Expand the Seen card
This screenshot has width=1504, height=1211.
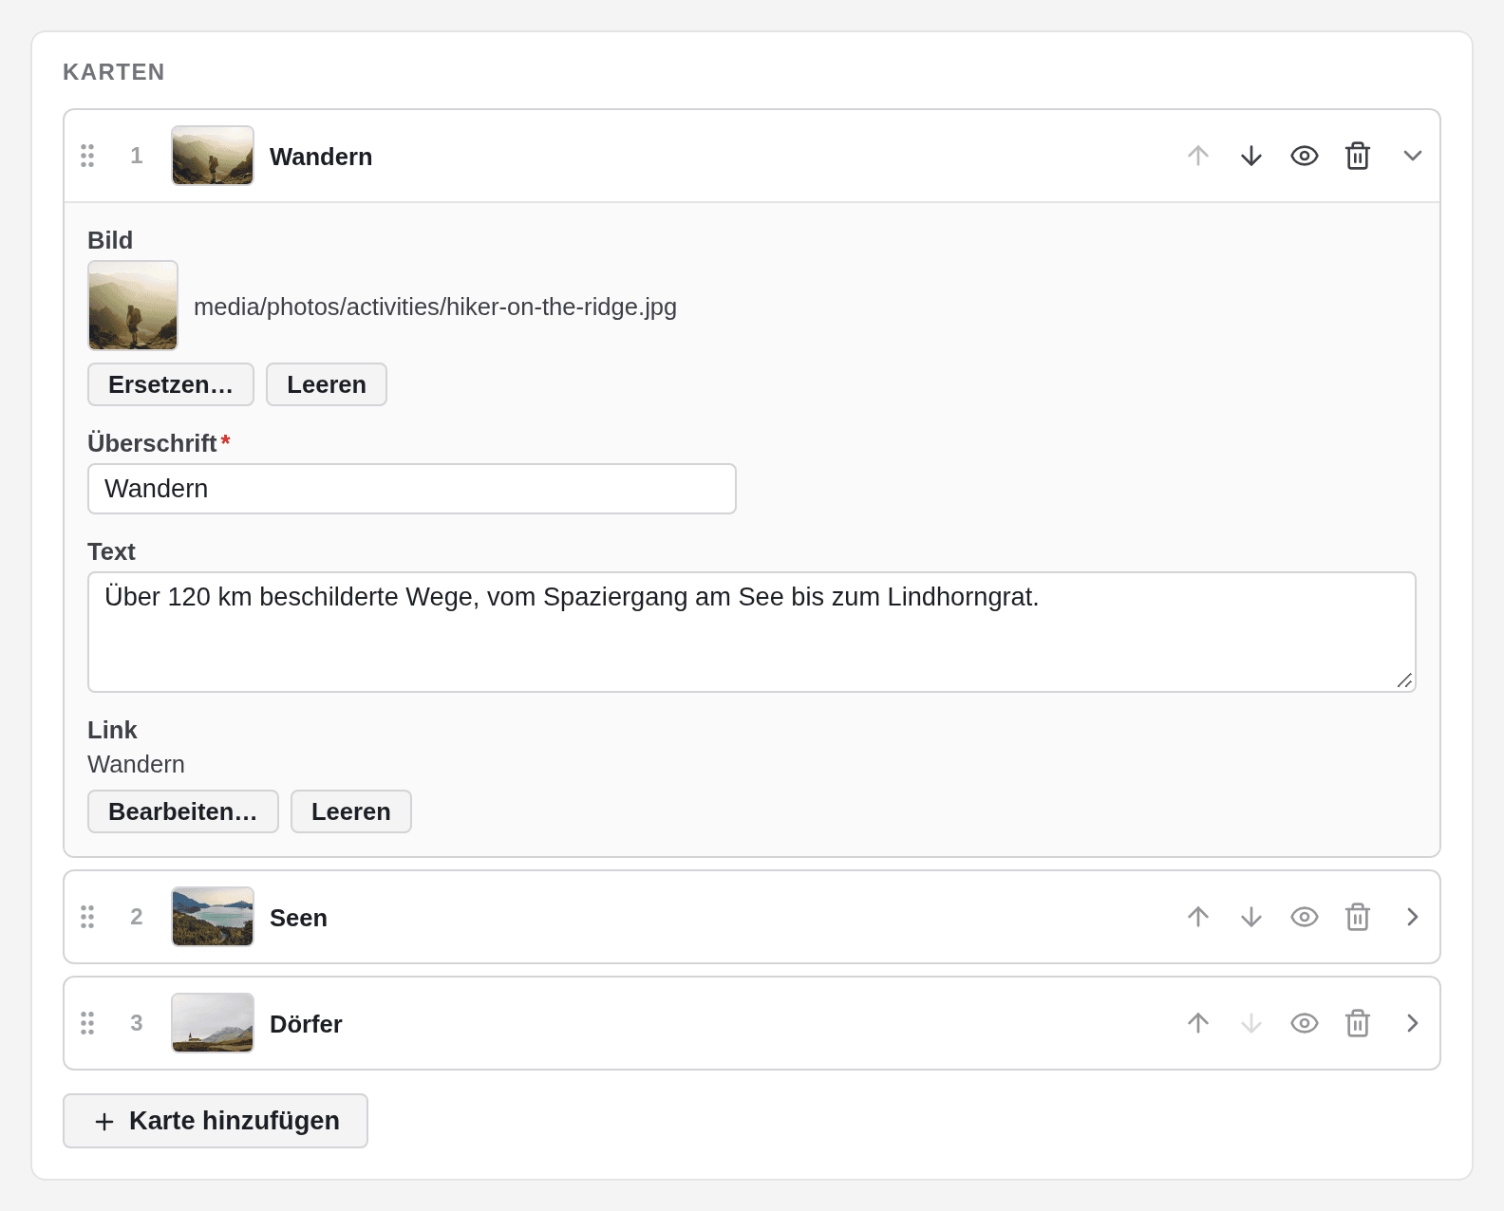point(1413,917)
